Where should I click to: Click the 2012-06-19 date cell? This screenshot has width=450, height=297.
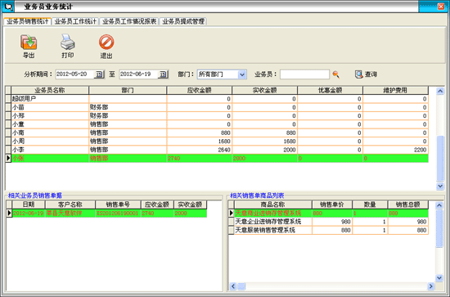click(29, 214)
